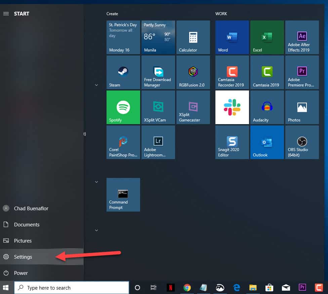Launch Adobe Premiere Pro tile
This screenshot has height=294, width=328.
point(302,72)
